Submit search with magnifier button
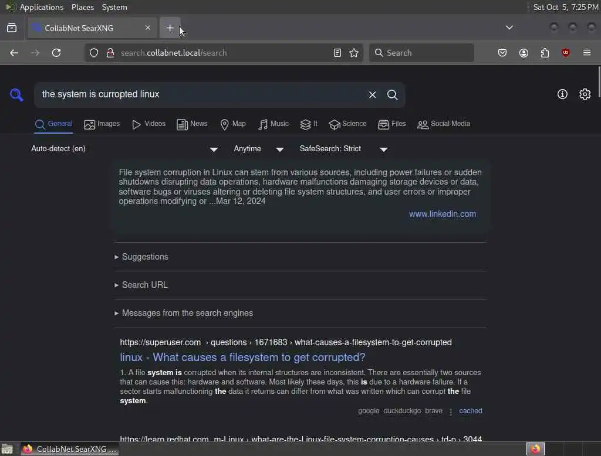 392,94
